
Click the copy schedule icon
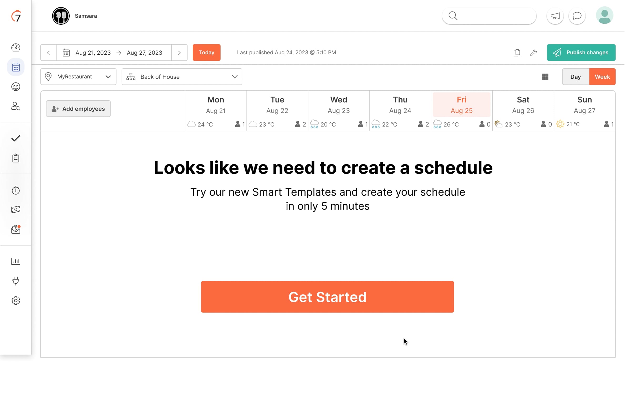(x=517, y=53)
